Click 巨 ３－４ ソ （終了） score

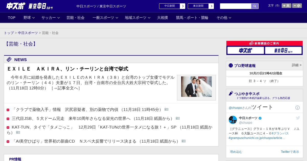pos(265,81)
